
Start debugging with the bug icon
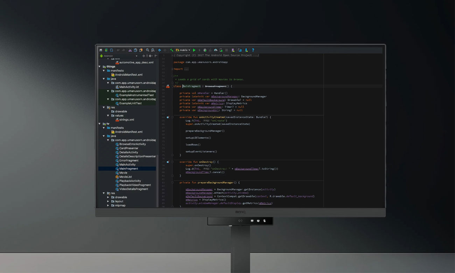coord(205,50)
